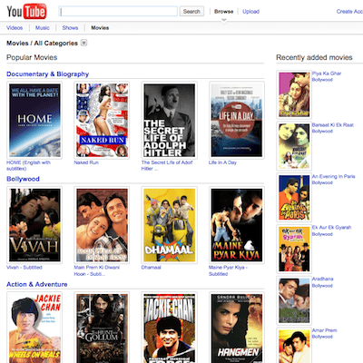Switch to the Music tab
Screen dimensions: 363x363
(43, 28)
